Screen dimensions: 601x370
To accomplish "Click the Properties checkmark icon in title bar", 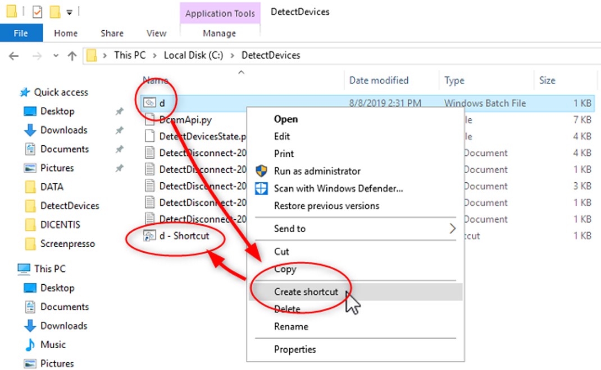I will click(38, 11).
